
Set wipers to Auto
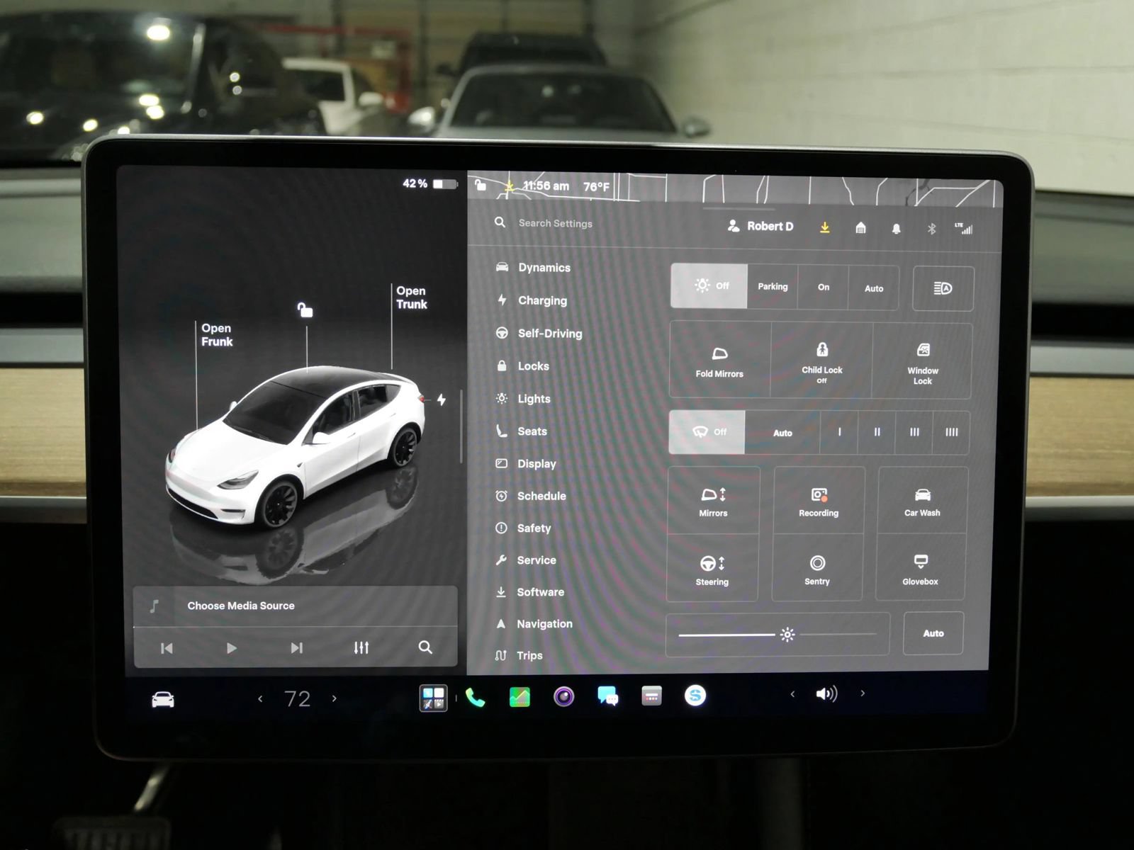click(782, 432)
